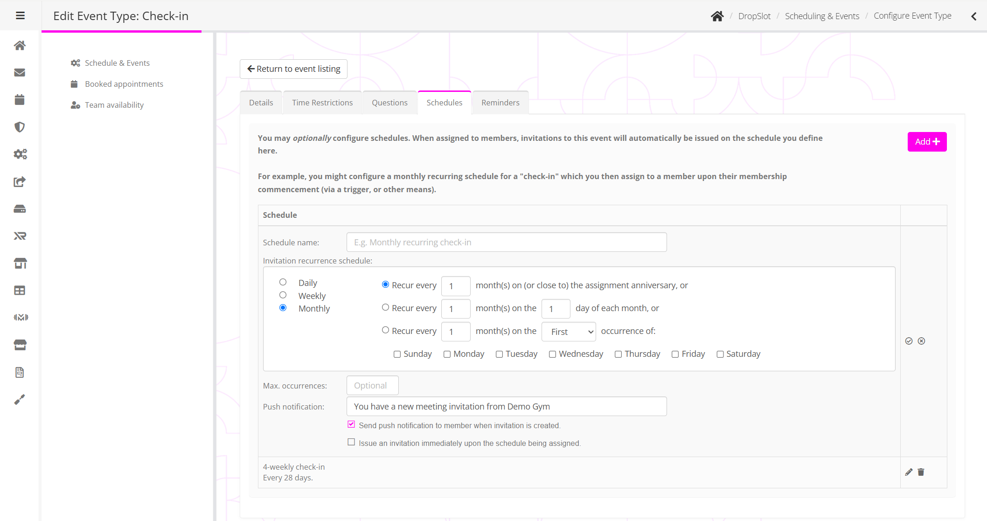
Task: Click Return to event listing button
Action: [x=293, y=69]
